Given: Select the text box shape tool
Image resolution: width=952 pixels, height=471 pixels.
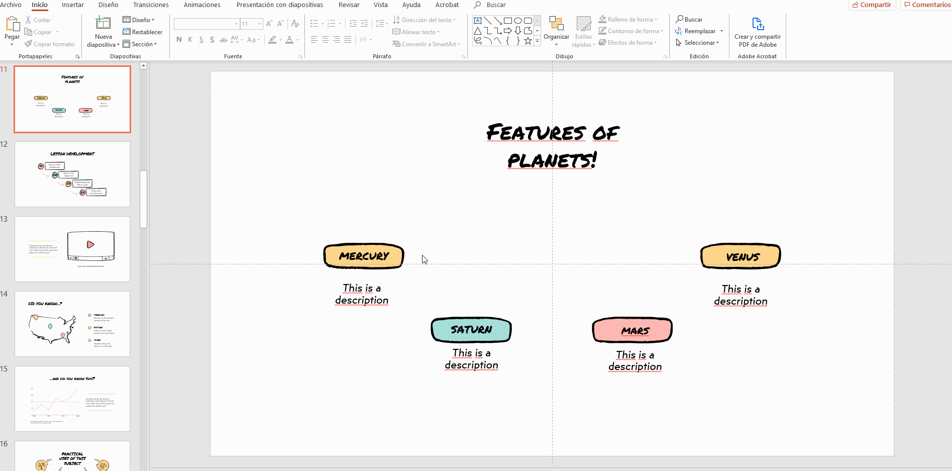Looking at the screenshot, I should (478, 21).
